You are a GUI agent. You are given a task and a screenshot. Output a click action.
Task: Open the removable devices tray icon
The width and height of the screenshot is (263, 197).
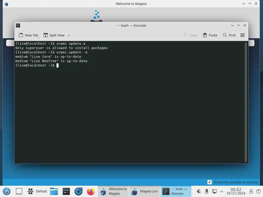tap(207, 191)
